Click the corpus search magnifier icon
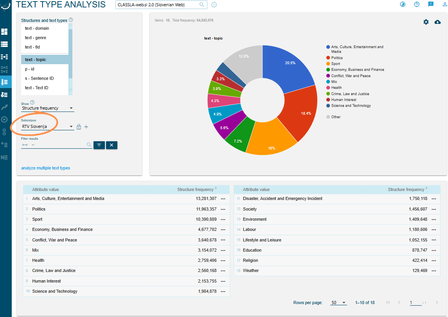This screenshot has width=448, height=317. pyautogui.click(x=202, y=5)
